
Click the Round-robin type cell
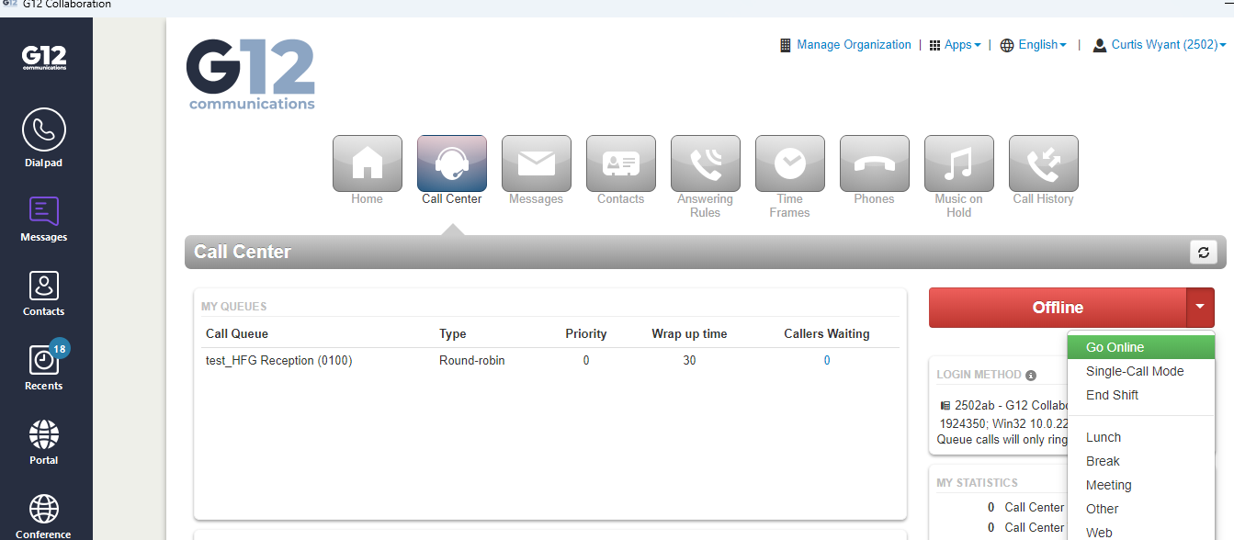[x=472, y=361]
